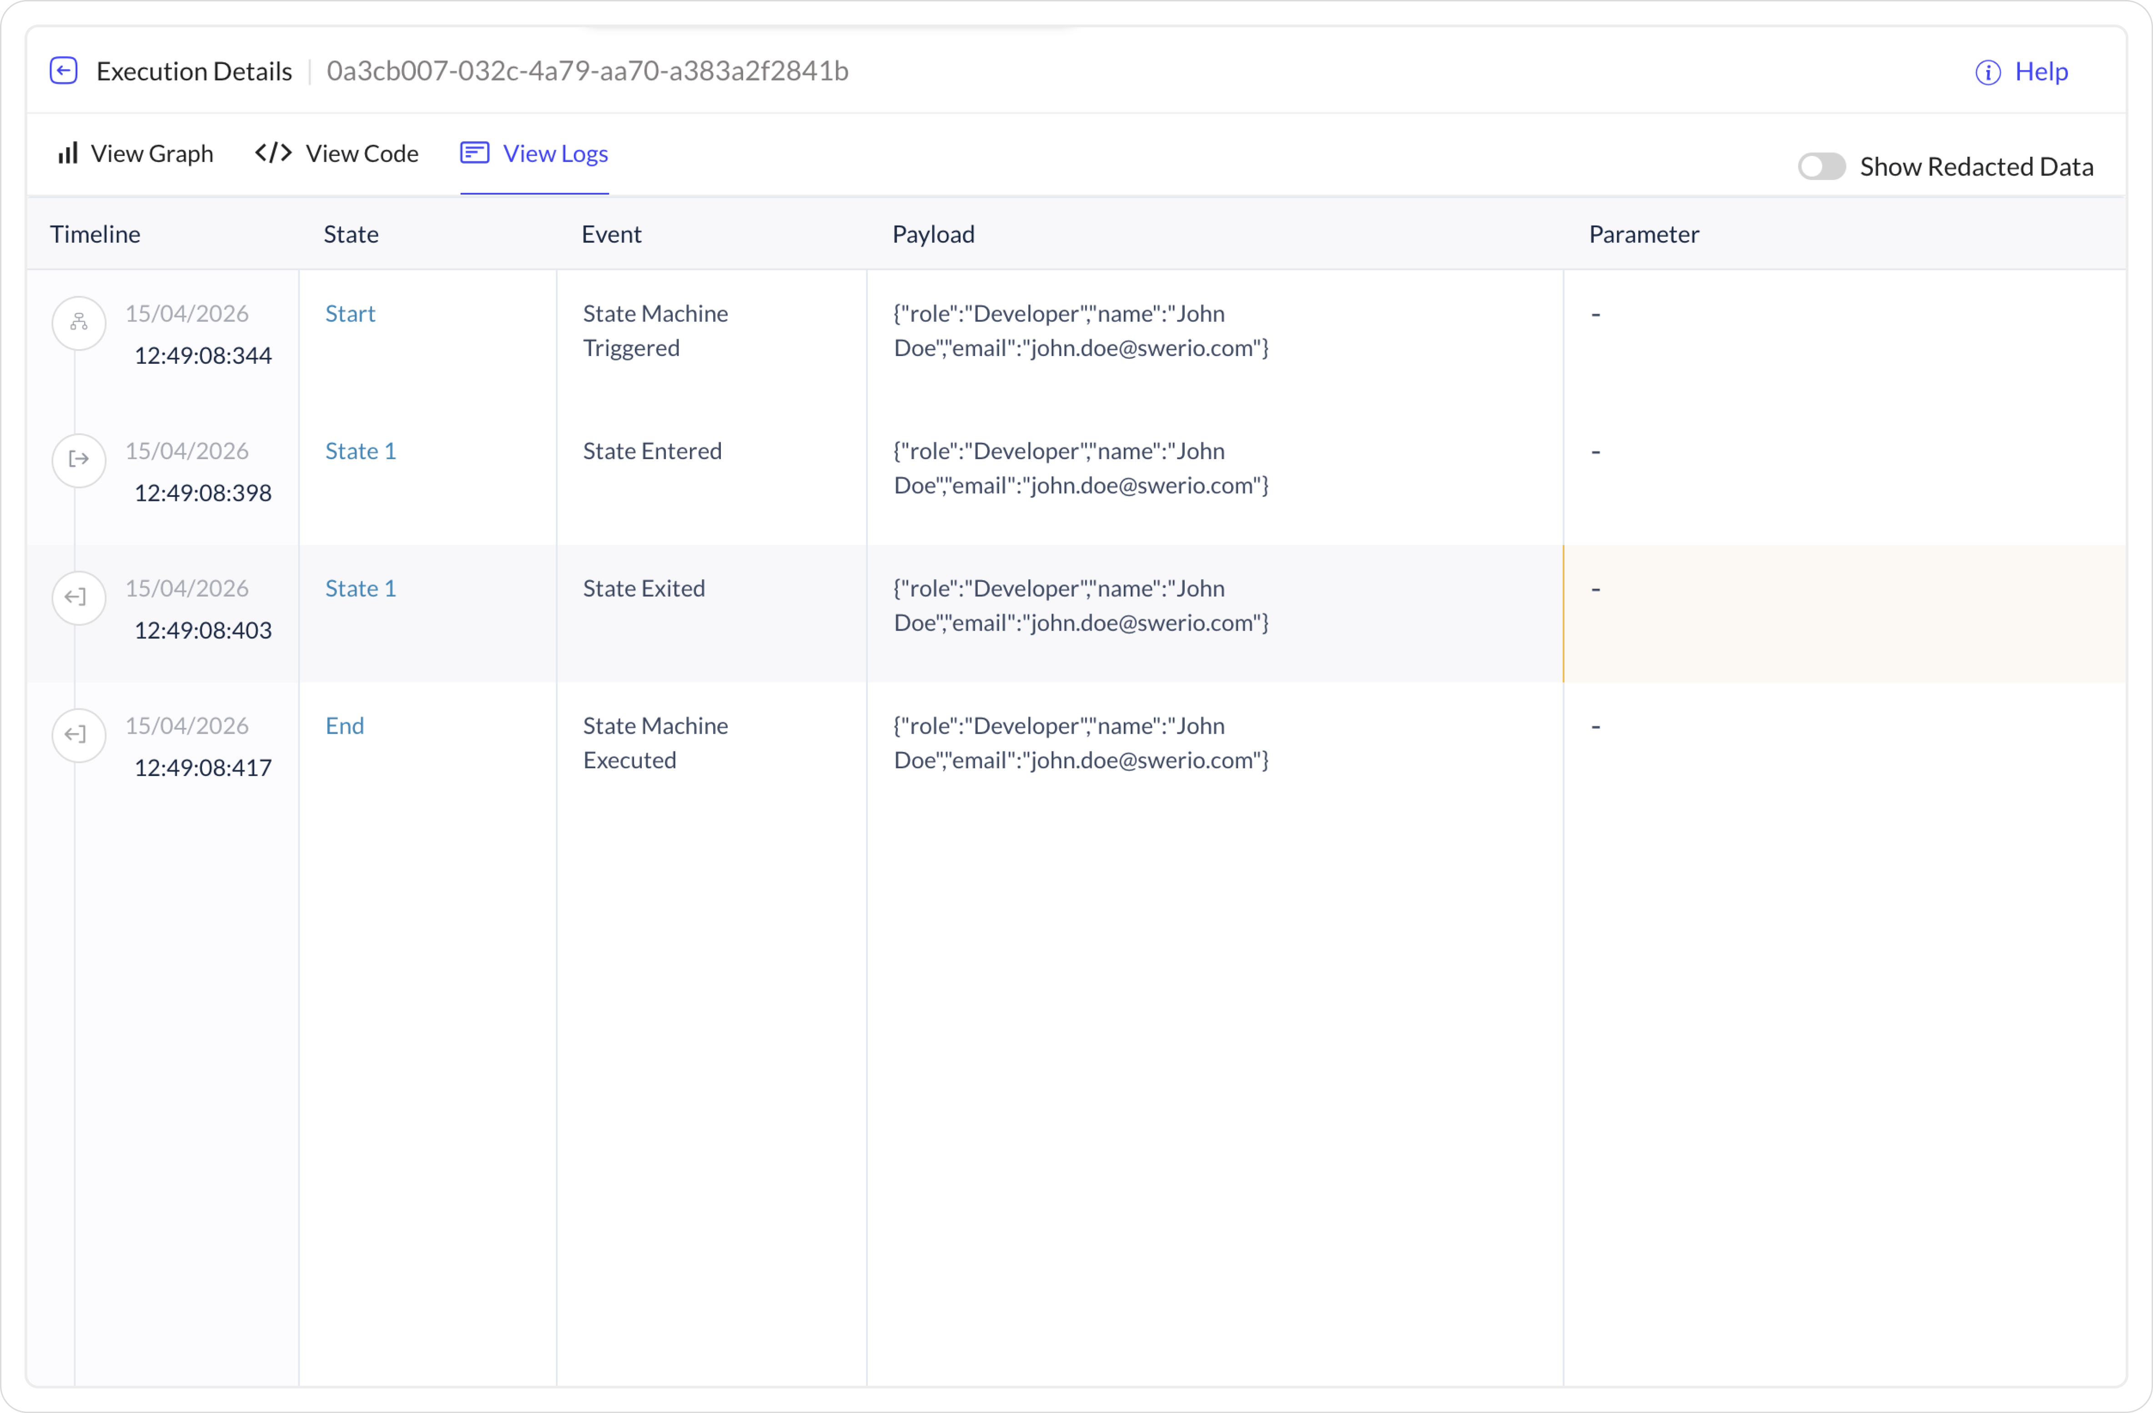Switch to the View Code tab
This screenshot has width=2153, height=1413.
[x=362, y=154]
